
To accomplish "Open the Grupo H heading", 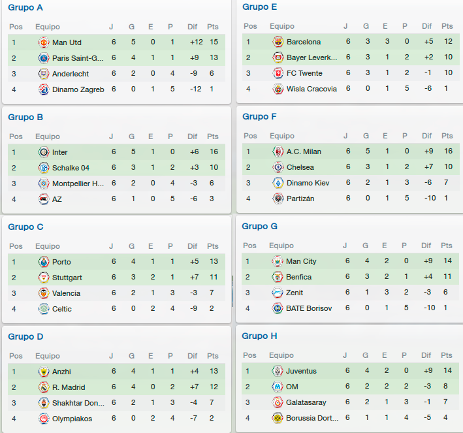I will pos(259,336).
